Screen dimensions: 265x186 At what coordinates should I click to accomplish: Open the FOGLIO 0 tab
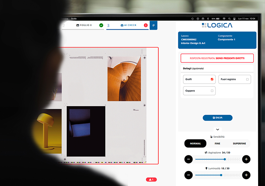coord(84,25)
